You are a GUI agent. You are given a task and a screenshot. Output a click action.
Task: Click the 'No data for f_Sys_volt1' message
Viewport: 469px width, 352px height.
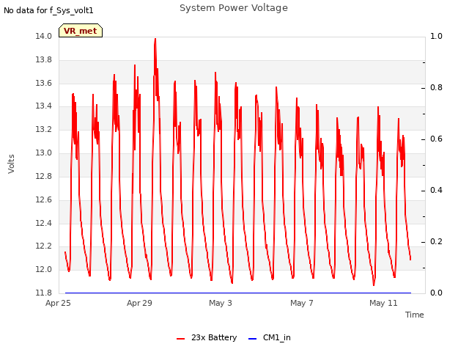[x=48, y=10]
